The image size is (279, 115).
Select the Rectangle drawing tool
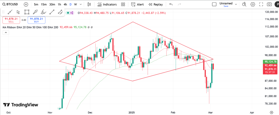(27, 12)
